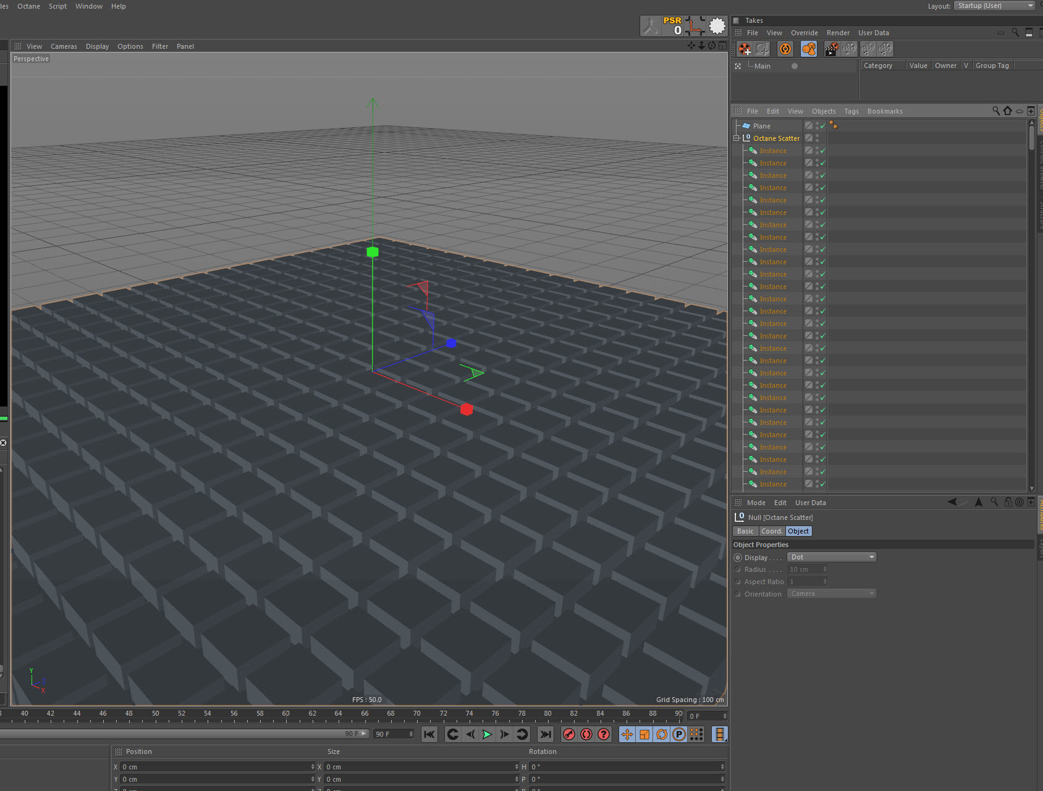
Task: Toggle the Scale keyframe icon
Action: click(x=644, y=734)
